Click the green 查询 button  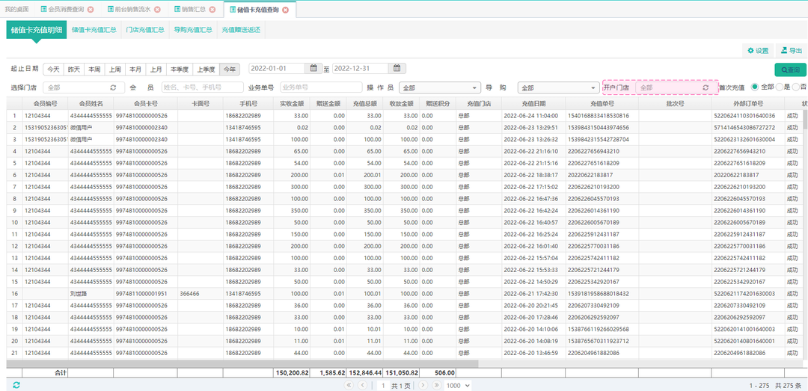(789, 70)
